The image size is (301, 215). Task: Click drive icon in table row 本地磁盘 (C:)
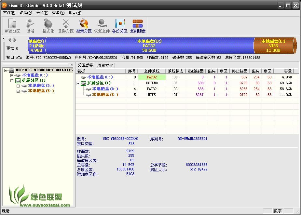point(83,77)
